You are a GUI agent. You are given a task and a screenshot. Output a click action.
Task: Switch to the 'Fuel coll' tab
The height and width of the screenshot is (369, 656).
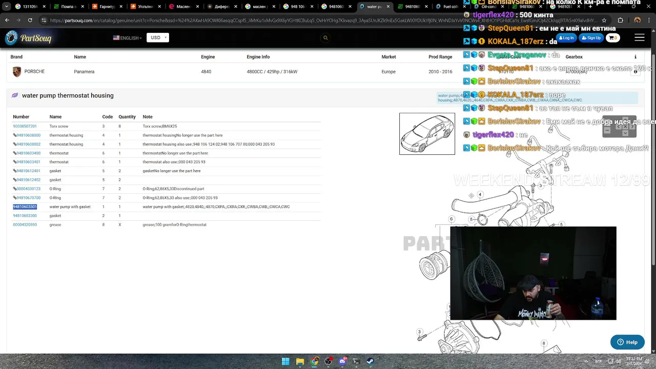[448, 7]
